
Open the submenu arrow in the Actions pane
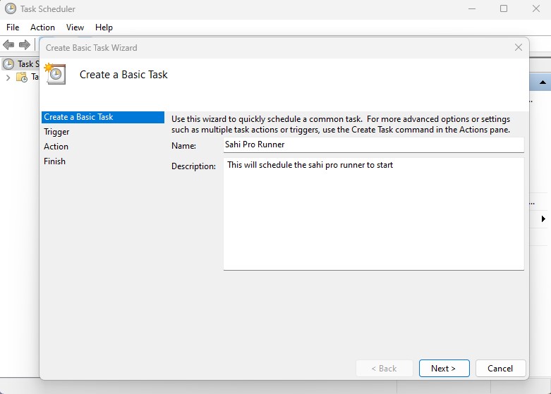coord(543,219)
